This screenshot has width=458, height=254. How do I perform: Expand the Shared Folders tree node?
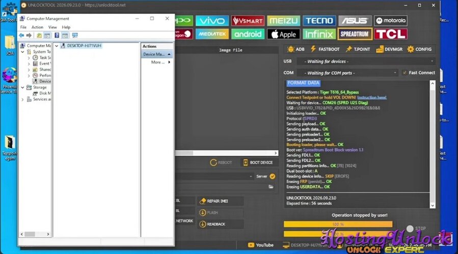(29, 70)
